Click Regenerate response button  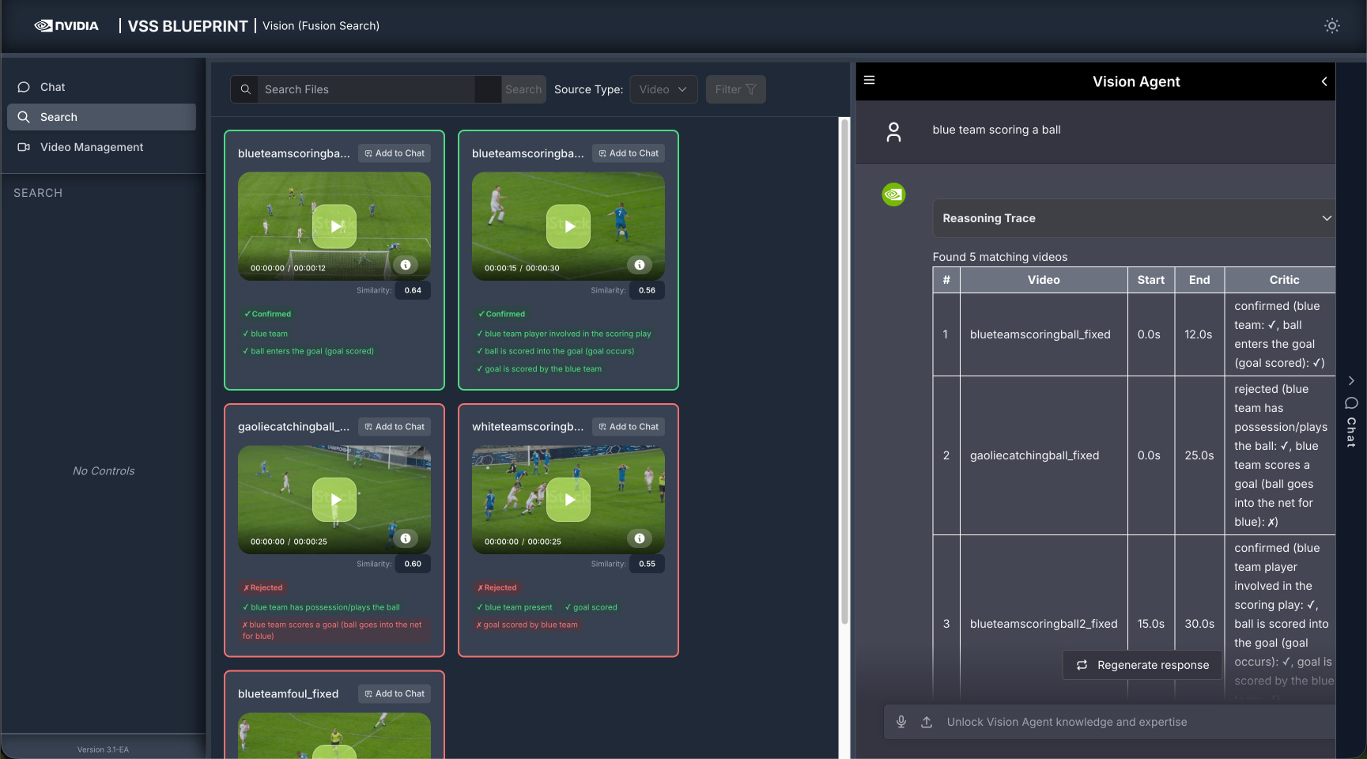click(1142, 665)
